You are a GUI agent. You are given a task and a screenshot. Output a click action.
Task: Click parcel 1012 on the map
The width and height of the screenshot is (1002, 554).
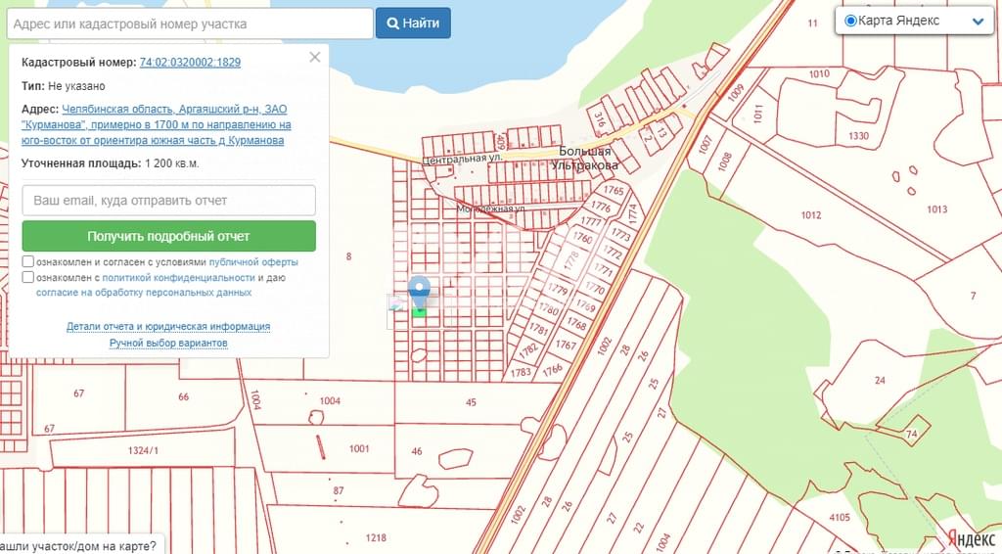(810, 215)
